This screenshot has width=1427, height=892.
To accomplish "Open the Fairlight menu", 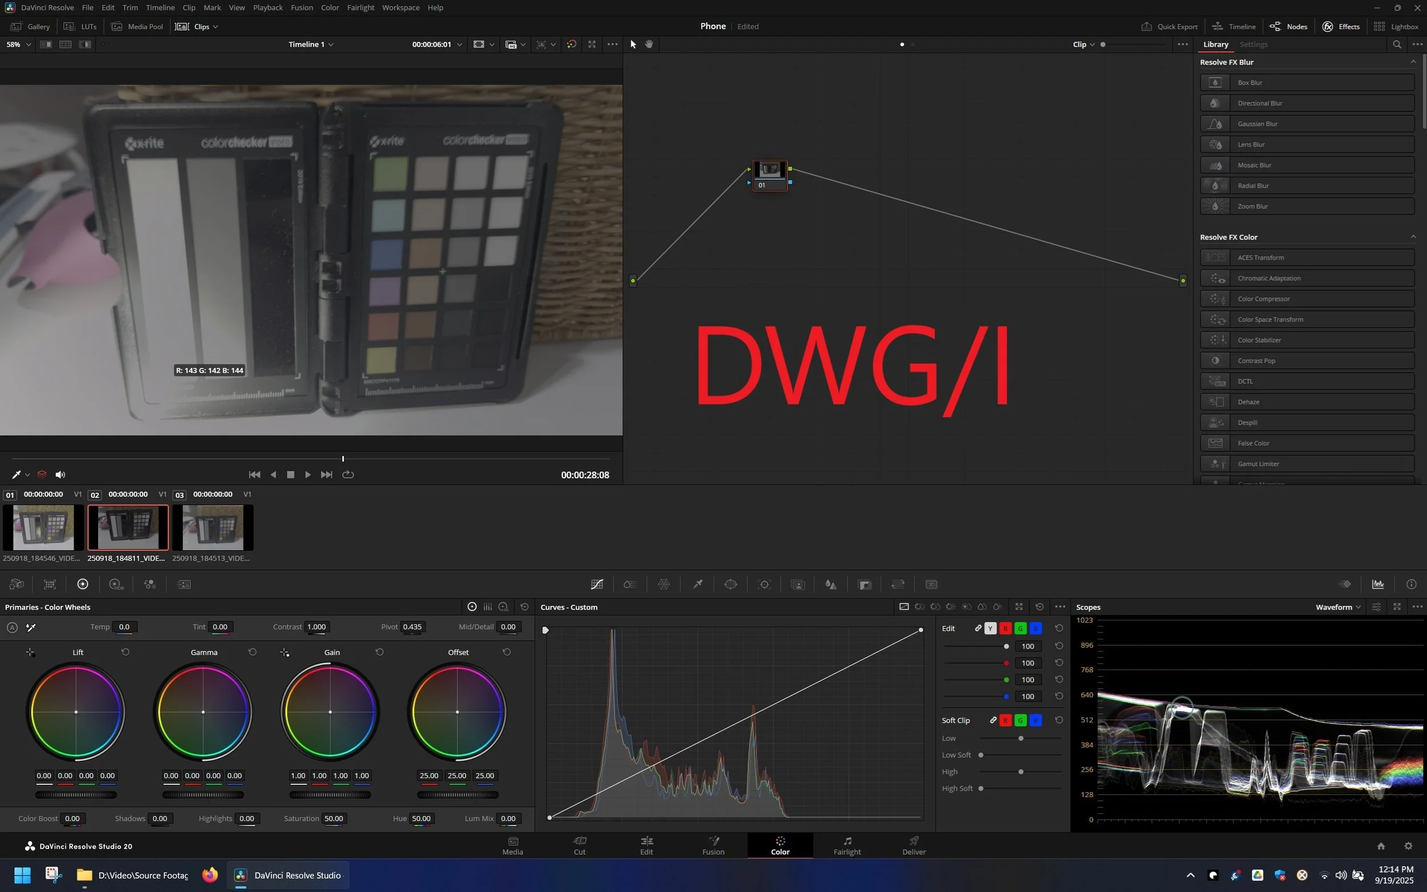I will (x=360, y=7).
